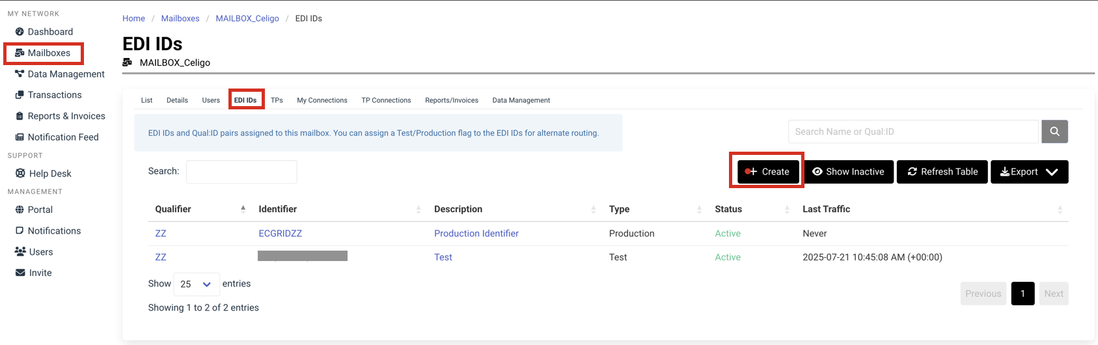Switch to the Details tab
Image resolution: width=1098 pixels, height=345 pixels.
(x=177, y=100)
